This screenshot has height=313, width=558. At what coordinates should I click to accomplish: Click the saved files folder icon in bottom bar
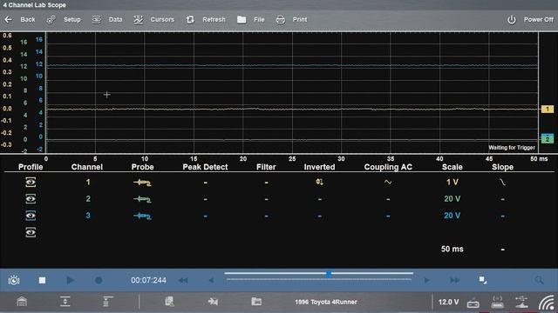click(256, 302)
